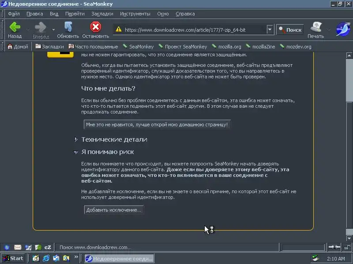Open the cZ ChatZilla icon in status bar
Viewport: 353px width, 264px height.
48,247
